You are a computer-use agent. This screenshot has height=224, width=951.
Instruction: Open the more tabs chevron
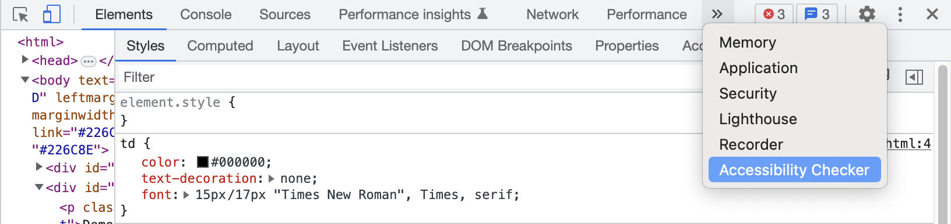[x=717, y=15]
